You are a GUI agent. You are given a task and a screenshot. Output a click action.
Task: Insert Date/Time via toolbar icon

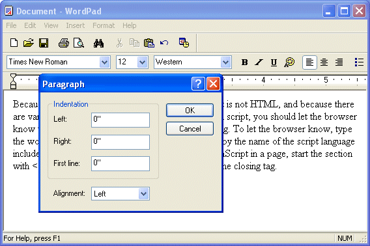click(184, 43)
